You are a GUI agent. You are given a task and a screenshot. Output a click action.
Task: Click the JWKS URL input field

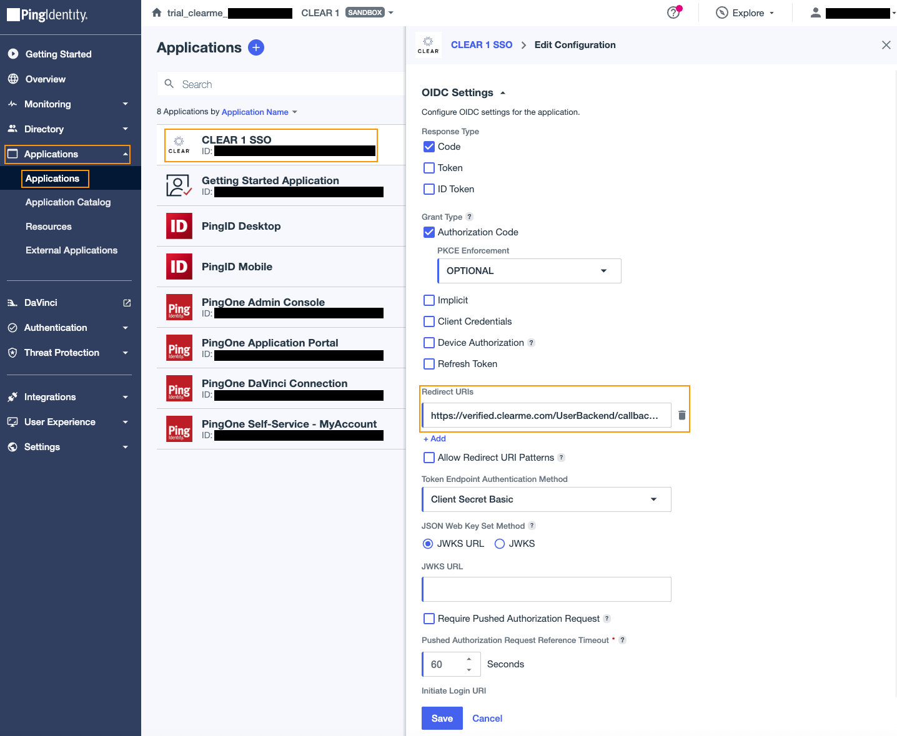tap(547, 589)
